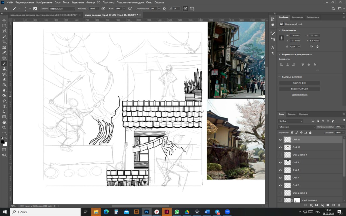Toggle visibility of layer Слой 5
346x216 pixels.
coord(280,170)
